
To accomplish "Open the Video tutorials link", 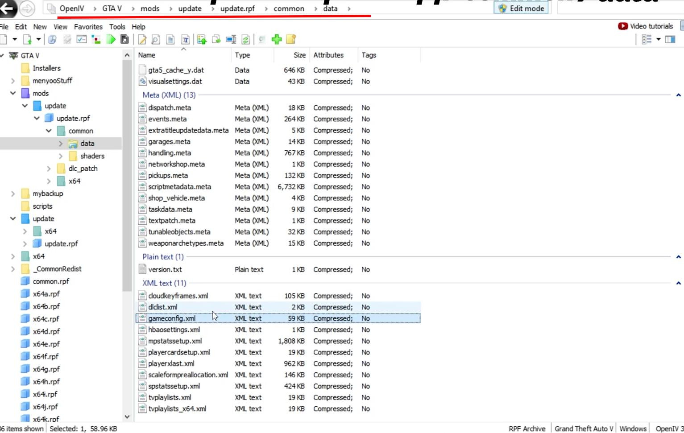I will point(645,26).
